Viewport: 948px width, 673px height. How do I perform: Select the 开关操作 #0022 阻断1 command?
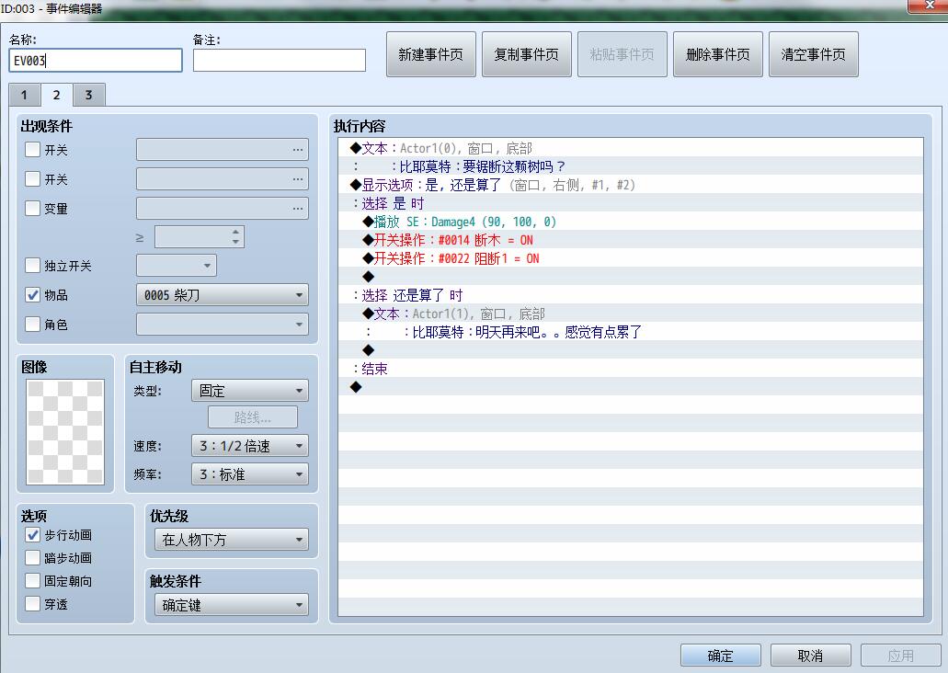631,258
